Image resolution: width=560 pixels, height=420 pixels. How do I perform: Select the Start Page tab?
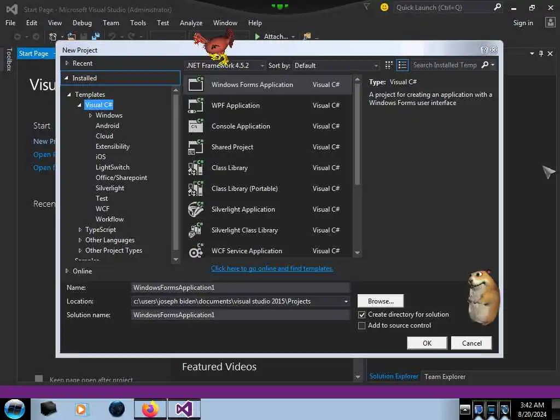33,54
